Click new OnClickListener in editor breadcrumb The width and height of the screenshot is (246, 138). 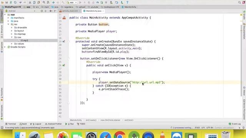pyautogui.click(x=110, y=120)
